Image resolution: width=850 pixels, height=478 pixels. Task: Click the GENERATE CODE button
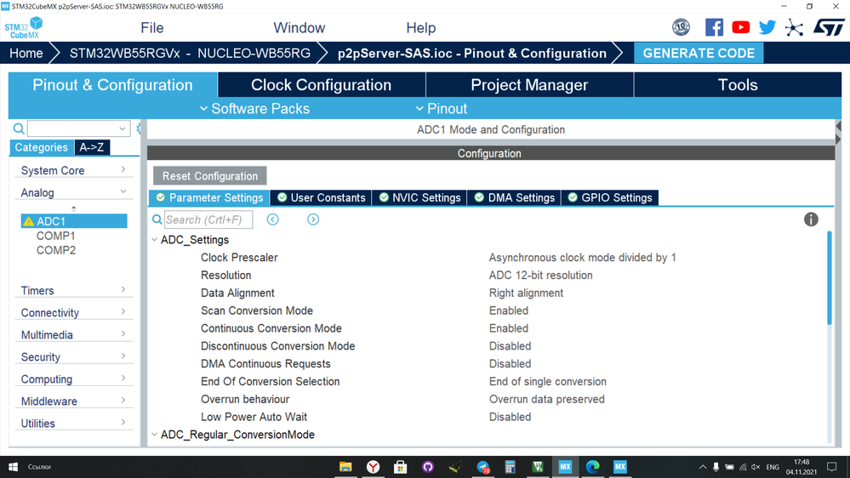(x=699, y=53)
